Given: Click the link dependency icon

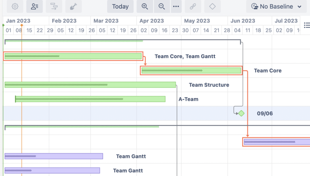Looking at the screenshot, I should tap(193, 6).
